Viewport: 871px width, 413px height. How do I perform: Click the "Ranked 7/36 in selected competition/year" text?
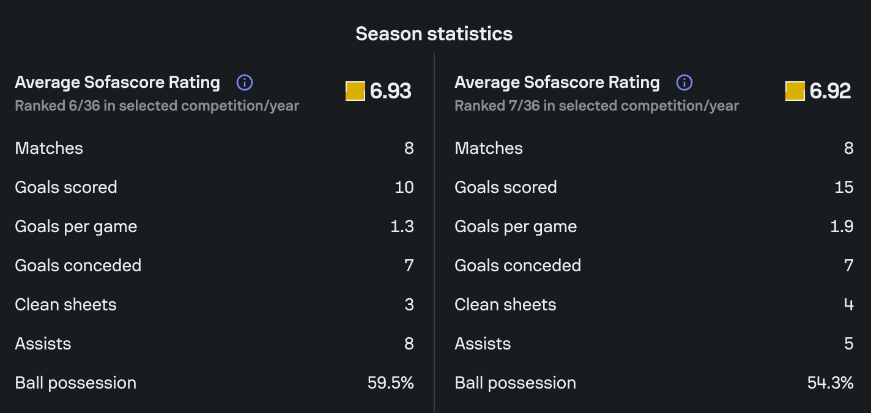[597, 106]
